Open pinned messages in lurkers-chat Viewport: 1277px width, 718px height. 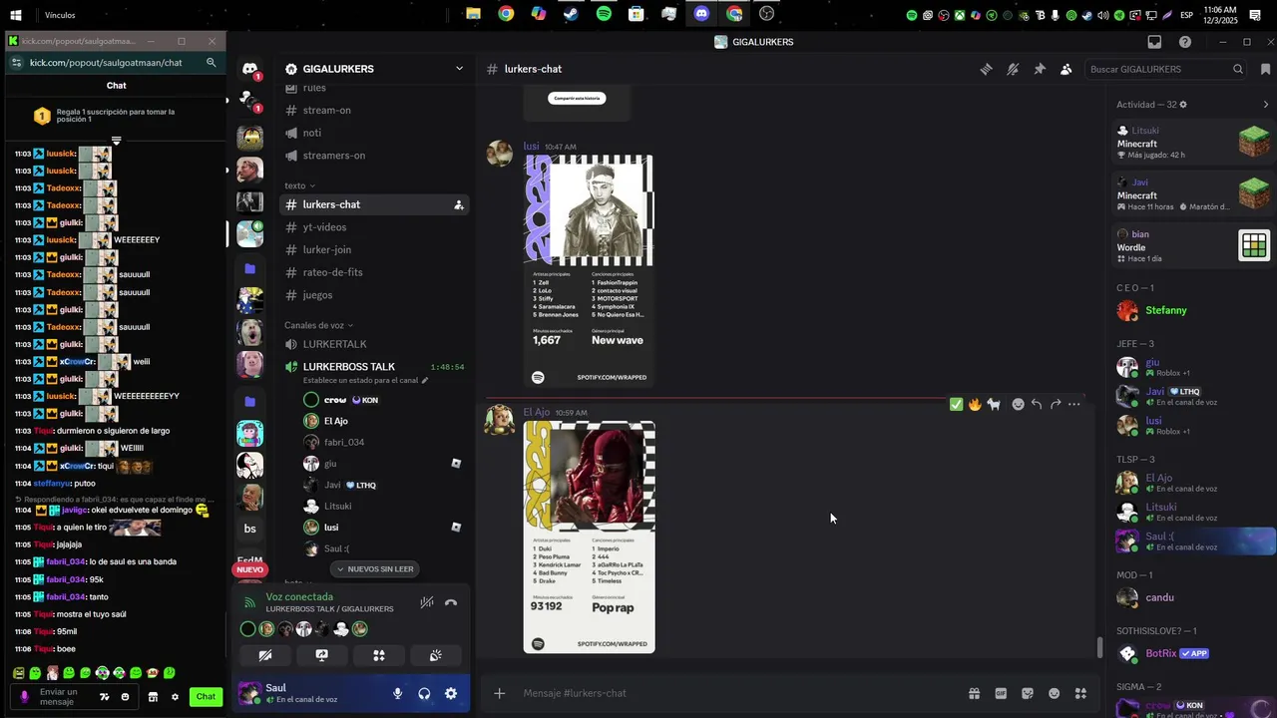pyautogui.click(x=1040, y=69)
